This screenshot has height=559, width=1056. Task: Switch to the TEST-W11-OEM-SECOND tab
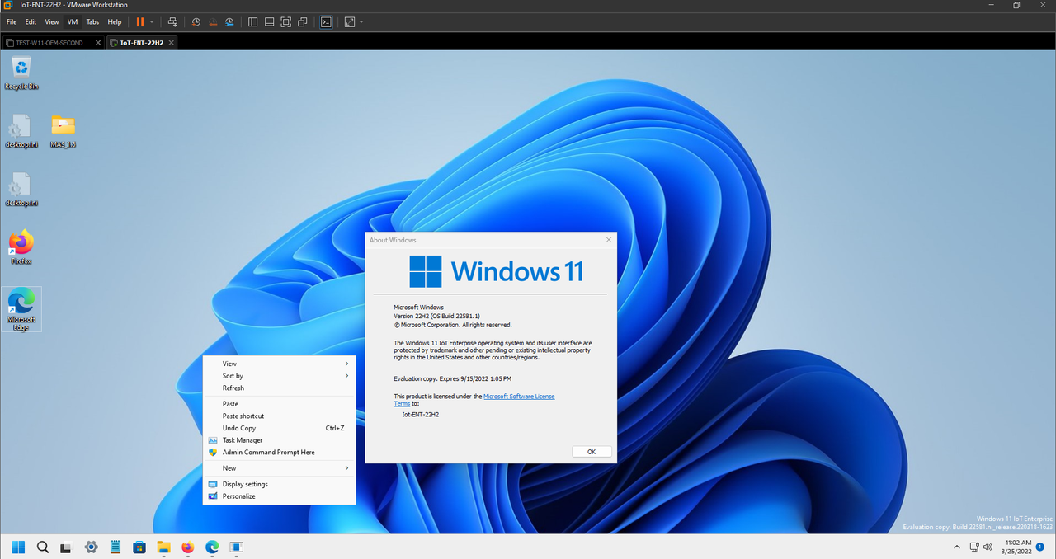coord(48,43)
